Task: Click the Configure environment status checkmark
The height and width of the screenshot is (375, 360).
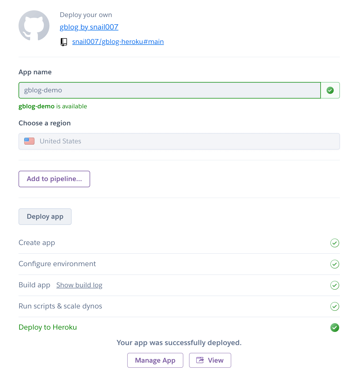Action: tap(335, 264)
